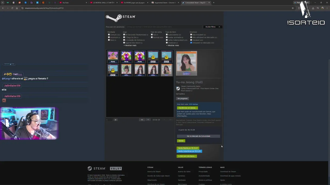Click the Ir page jump button

[x=115, y=120]
